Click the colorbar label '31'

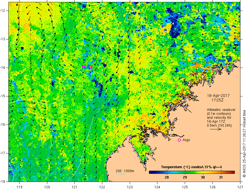pos(221,177)
